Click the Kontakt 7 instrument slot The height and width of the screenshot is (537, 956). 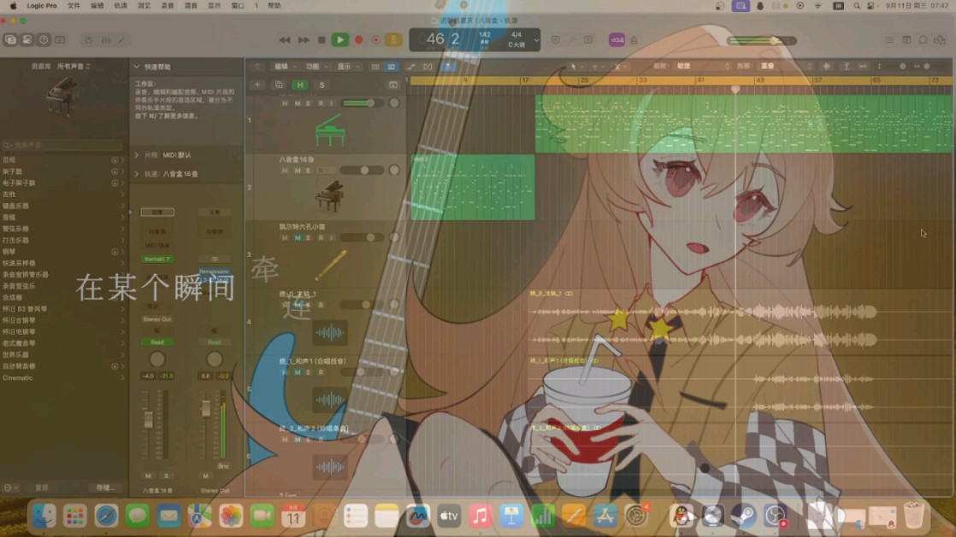point(157,260)
